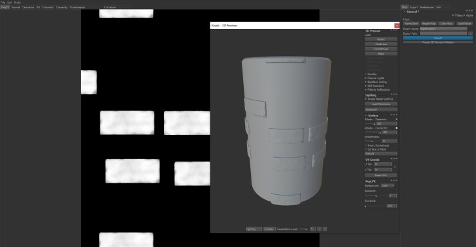Open the Help menu
The image size is (476, 247).
(x=17, y=3)
